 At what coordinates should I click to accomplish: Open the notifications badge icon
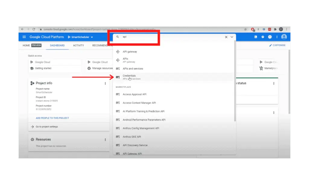click(x=270, y=37)
